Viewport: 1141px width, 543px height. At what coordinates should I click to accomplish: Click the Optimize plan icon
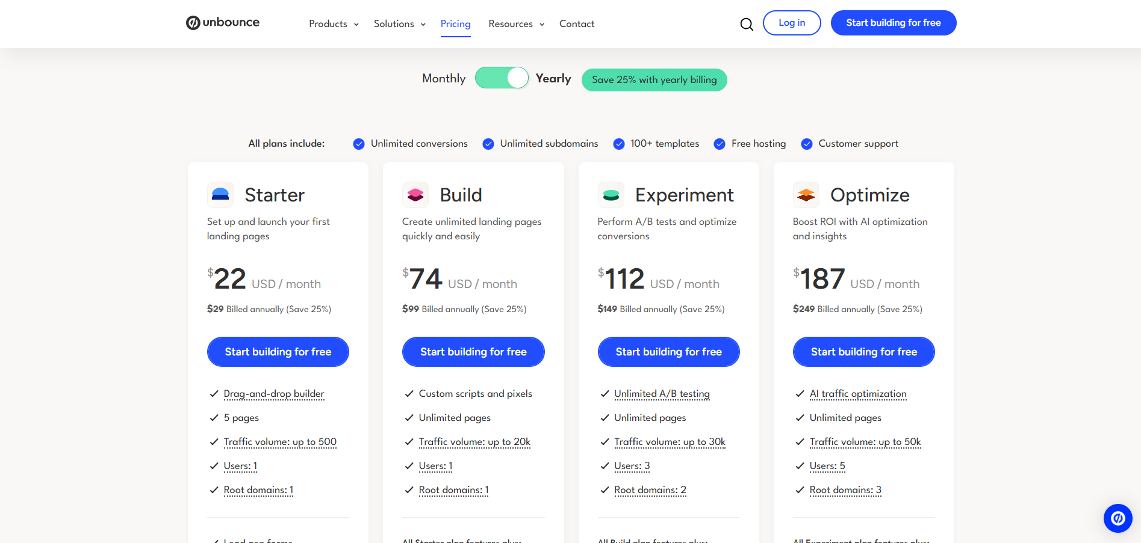point(806,194)
